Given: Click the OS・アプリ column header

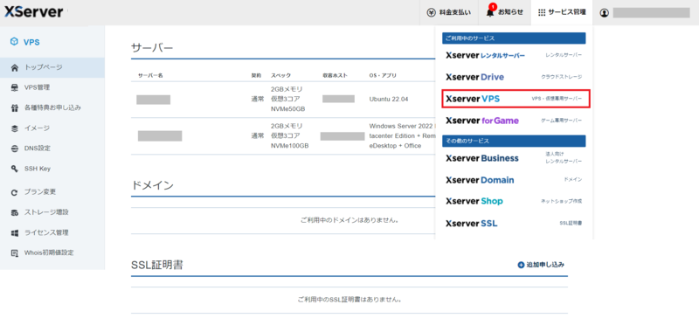Looking at the screenshot, I should [x=383, y=76].
